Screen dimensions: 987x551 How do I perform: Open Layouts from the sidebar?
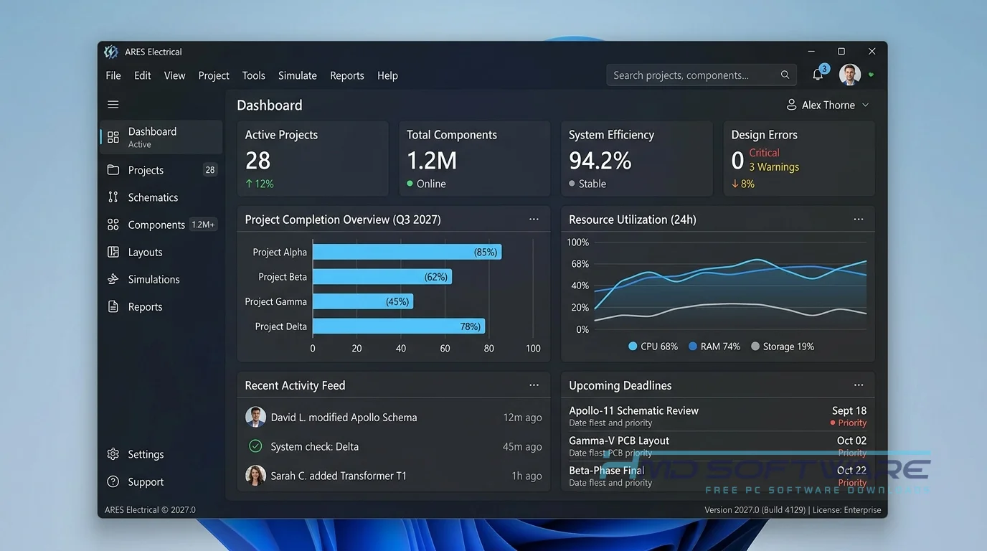tap(161, 252)
